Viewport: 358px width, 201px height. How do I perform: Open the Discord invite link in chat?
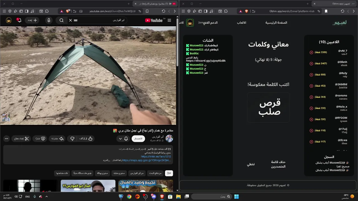(206, 61)
